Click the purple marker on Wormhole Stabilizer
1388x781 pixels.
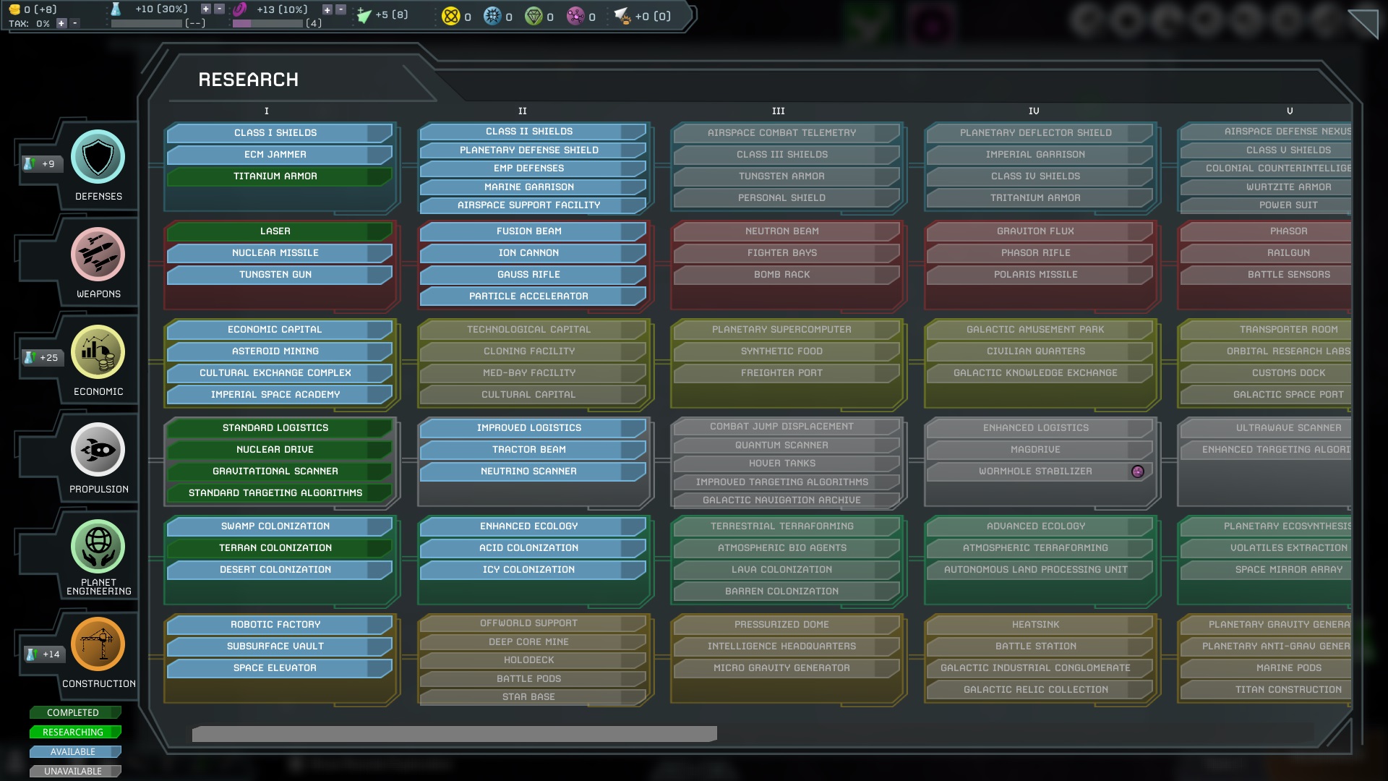(x=1138, y=471)
